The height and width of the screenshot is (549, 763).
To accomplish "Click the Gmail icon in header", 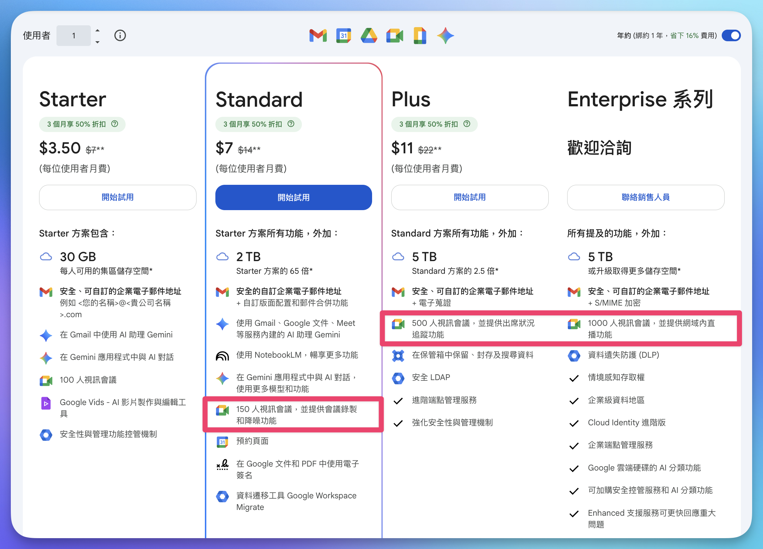I will (x=318, y=35).
